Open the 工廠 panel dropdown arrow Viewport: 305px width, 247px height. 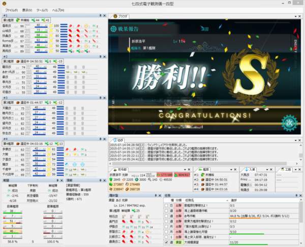pos(296,170)
